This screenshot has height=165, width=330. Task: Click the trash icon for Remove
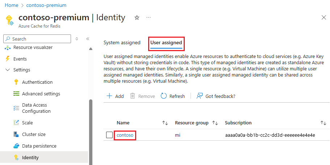click(x=132, y=96)
